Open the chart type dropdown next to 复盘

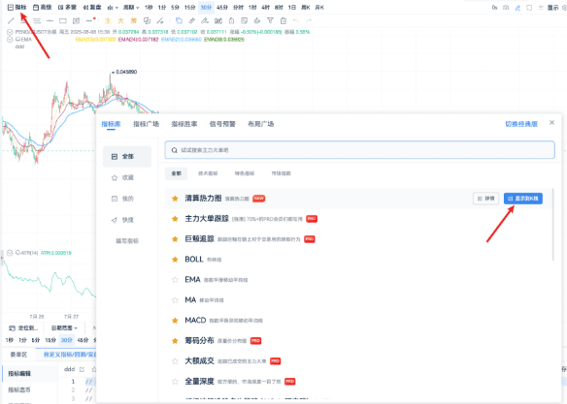coord(113,7)
